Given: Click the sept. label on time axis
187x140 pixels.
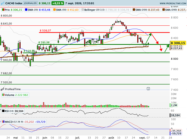Looking at the screenshot, I should tap(142, 138).
